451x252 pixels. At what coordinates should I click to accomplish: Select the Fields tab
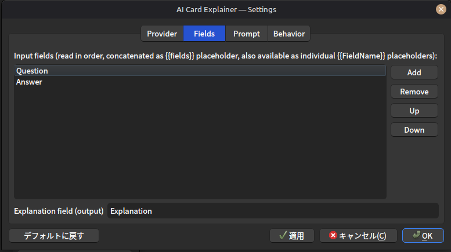[204, 34]
